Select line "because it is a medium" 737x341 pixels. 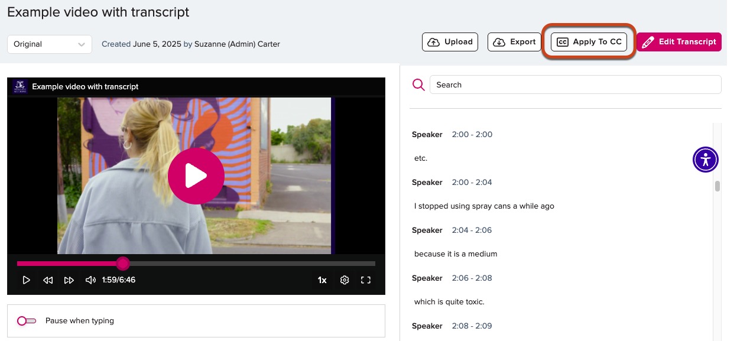click(456, 254)
